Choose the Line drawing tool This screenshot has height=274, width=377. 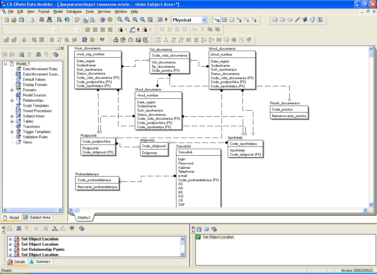[297, 20]
